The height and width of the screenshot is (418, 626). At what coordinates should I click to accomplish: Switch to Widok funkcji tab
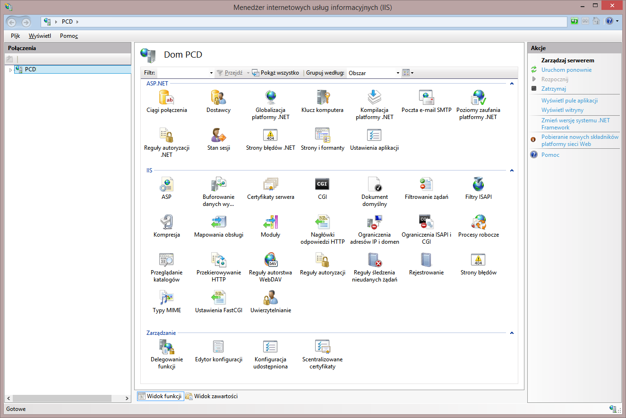click(x=160, y=396)
